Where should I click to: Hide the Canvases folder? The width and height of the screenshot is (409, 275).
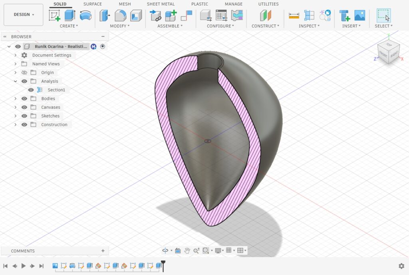point(24,107)
